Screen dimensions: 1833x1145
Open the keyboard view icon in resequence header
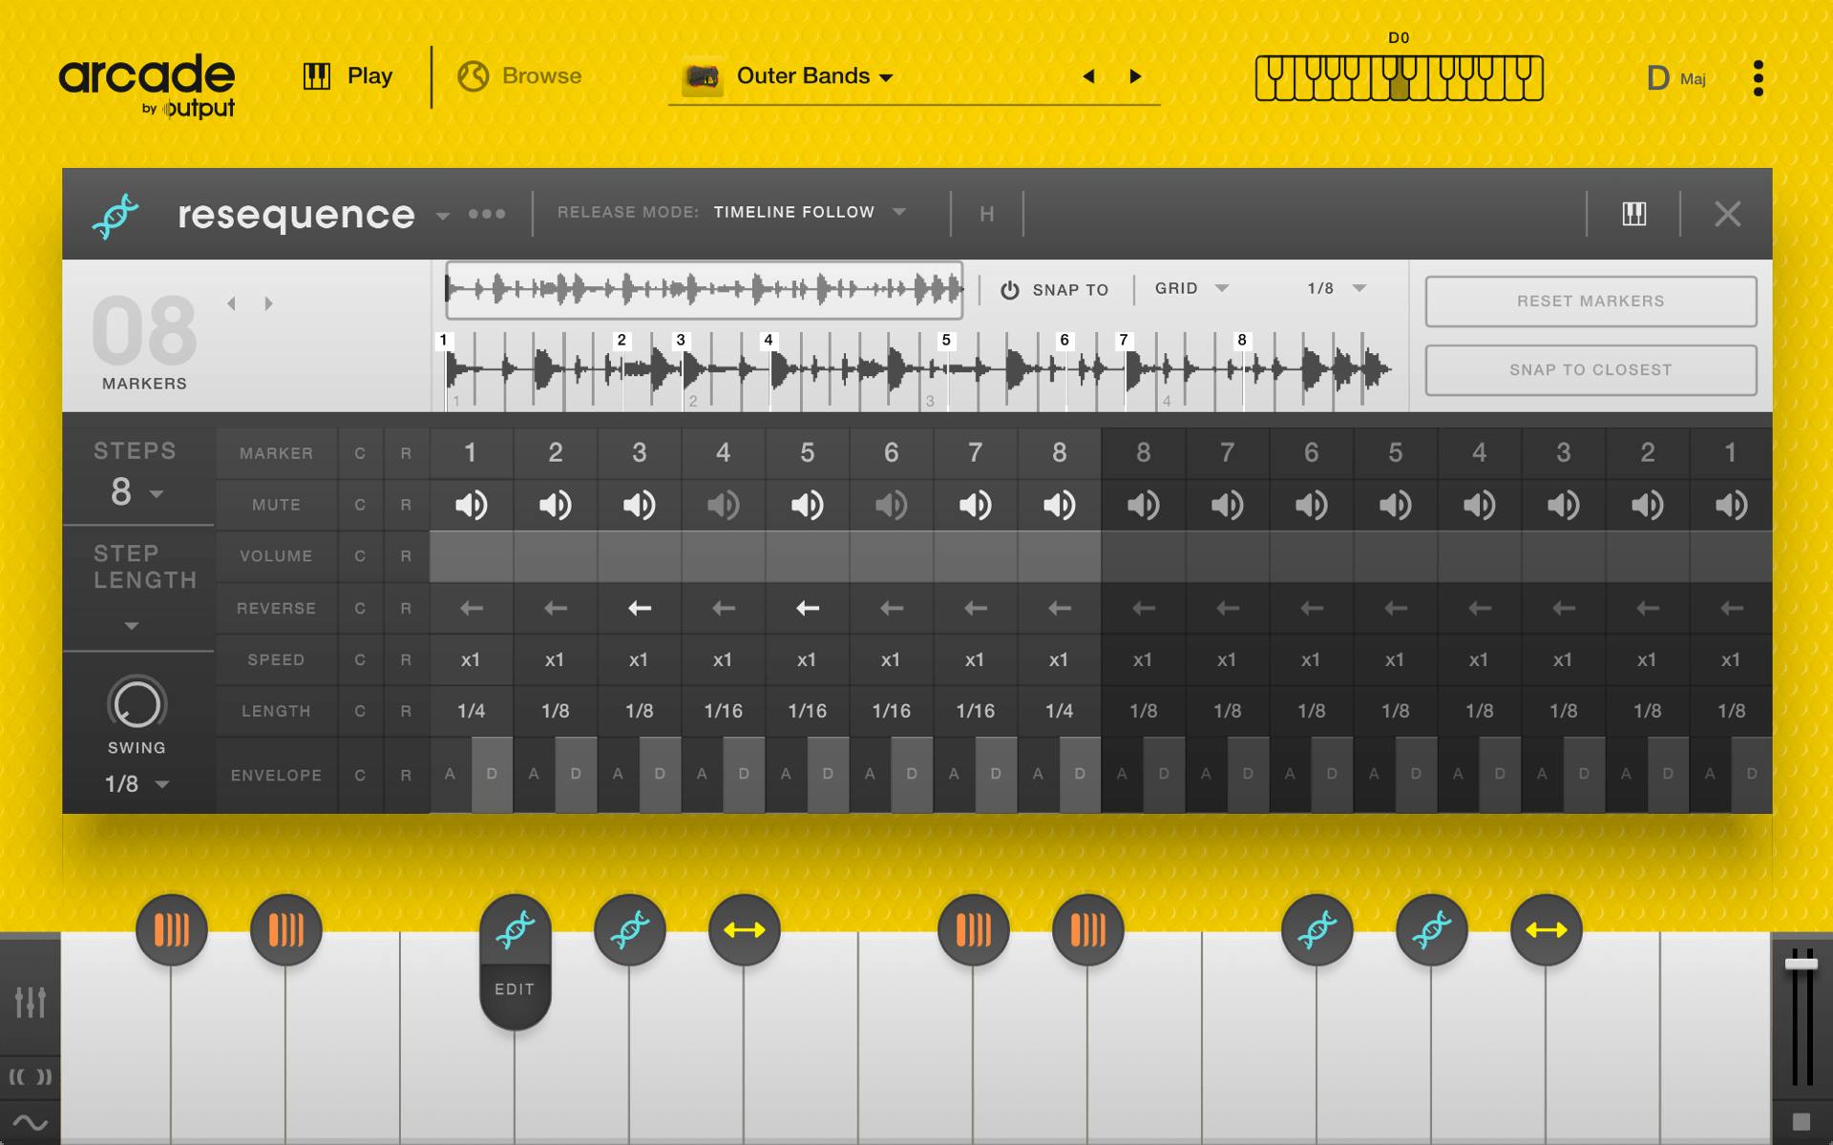(x=1634, y=214)
